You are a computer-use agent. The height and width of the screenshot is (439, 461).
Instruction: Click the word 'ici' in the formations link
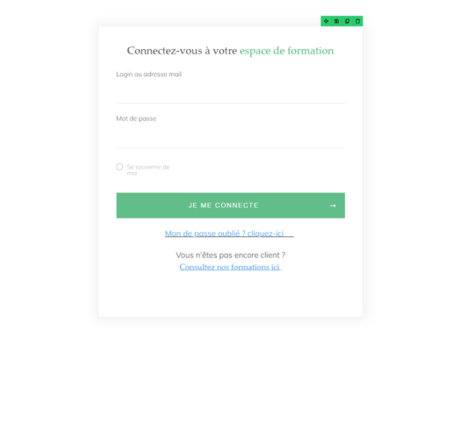coord(275,267)
